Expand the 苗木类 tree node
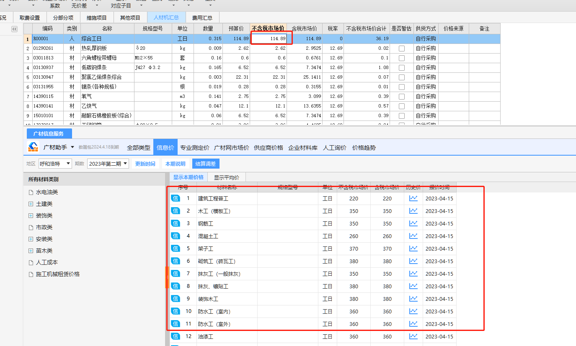The width and height of the screenshot is (576, 346). [31, 251]
